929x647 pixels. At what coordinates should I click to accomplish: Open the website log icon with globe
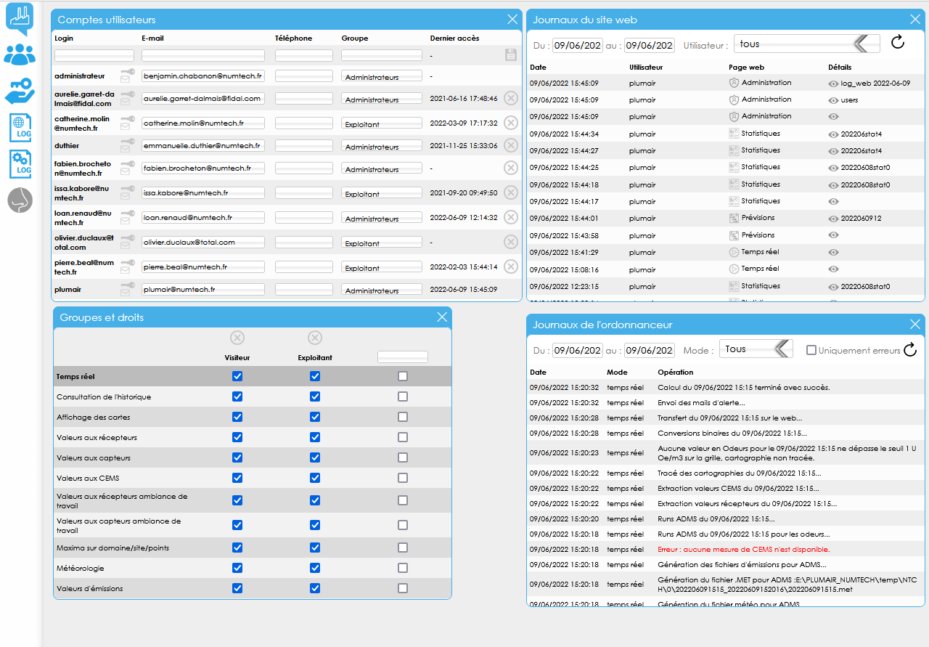(20, 128)
